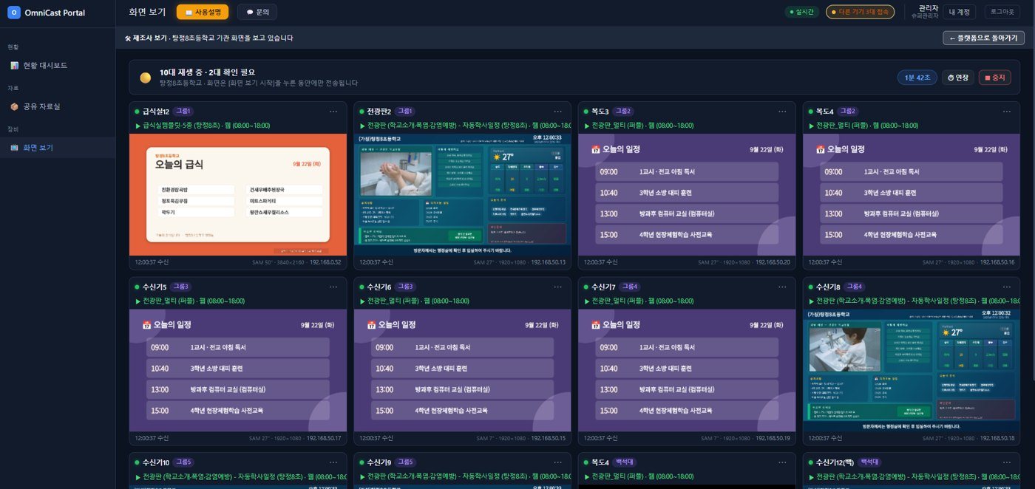1035x489 pixels.
Task: Click the green status dot of 급식실12
Action: pos(137,112)
